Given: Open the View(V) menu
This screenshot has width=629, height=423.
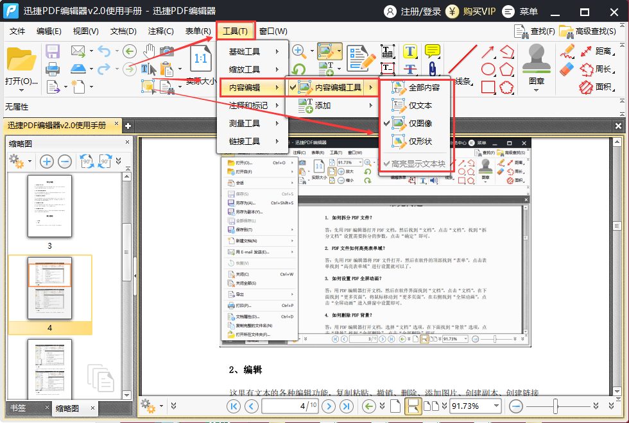Looking at the screenshot, I should [x=85, y=31].
